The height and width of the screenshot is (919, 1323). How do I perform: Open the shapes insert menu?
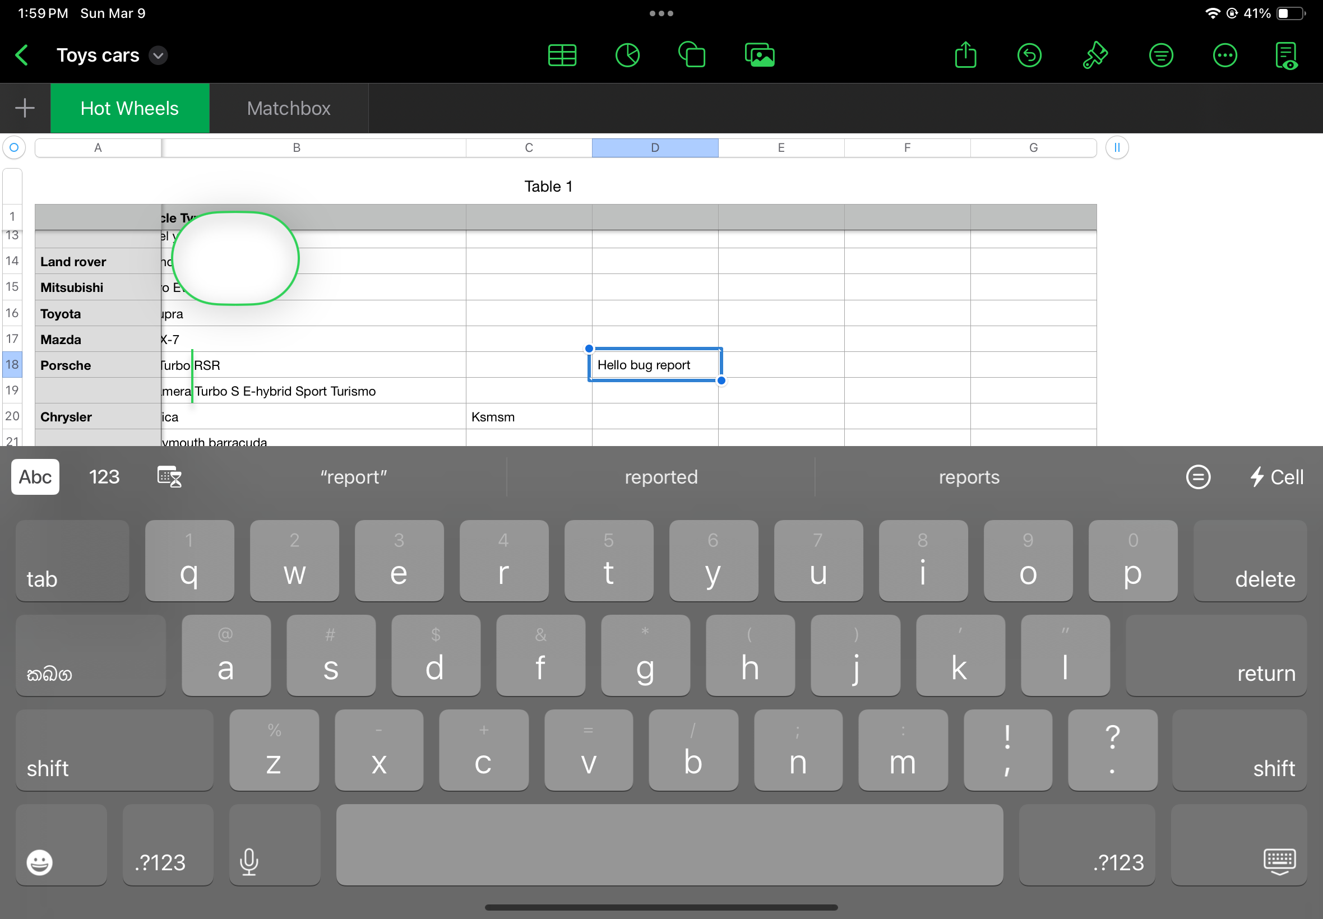[692, 56]
